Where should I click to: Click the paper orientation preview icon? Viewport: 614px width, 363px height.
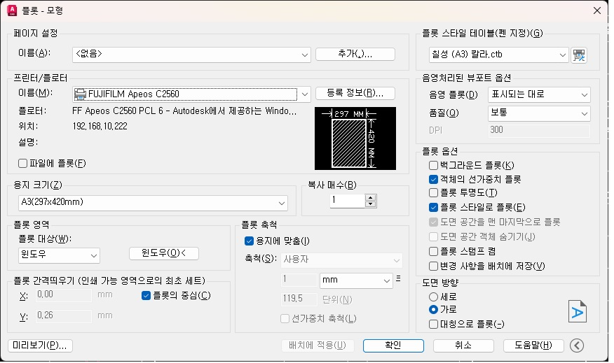(x=577, y=311)
